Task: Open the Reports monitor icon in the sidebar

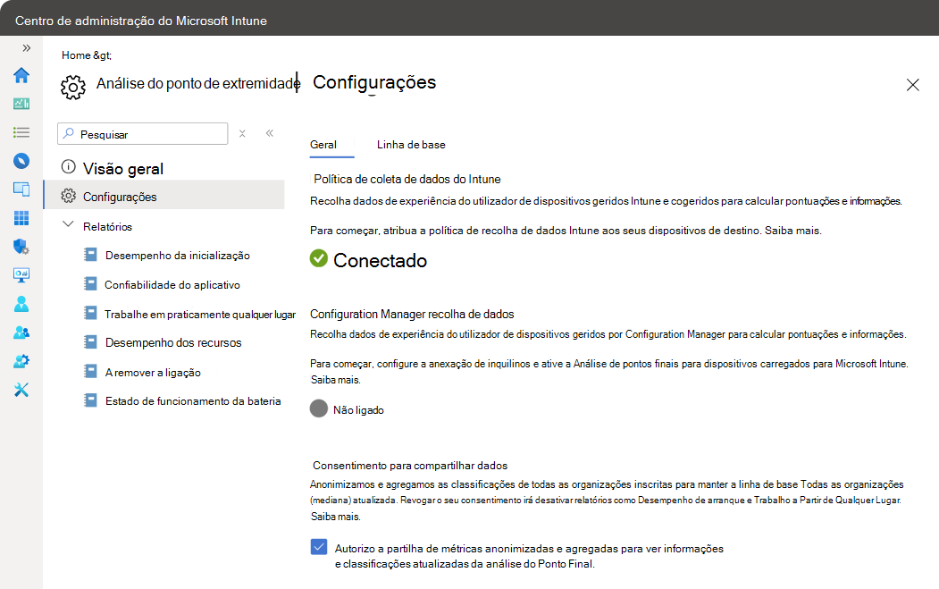Action: 21,275
